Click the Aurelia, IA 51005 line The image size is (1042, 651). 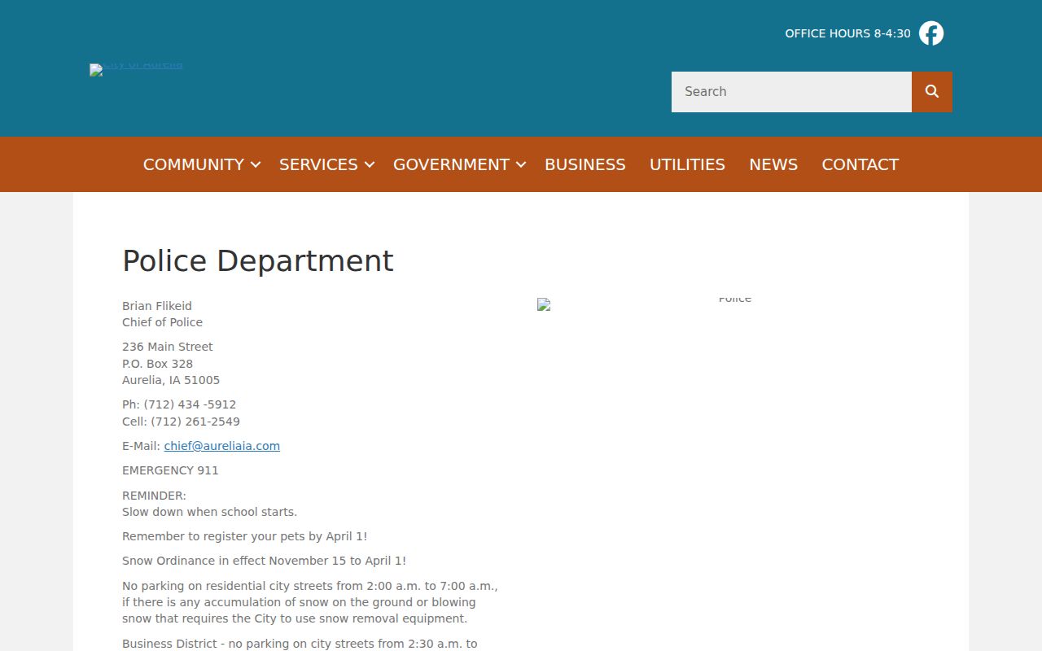click(x=171, y=380)
